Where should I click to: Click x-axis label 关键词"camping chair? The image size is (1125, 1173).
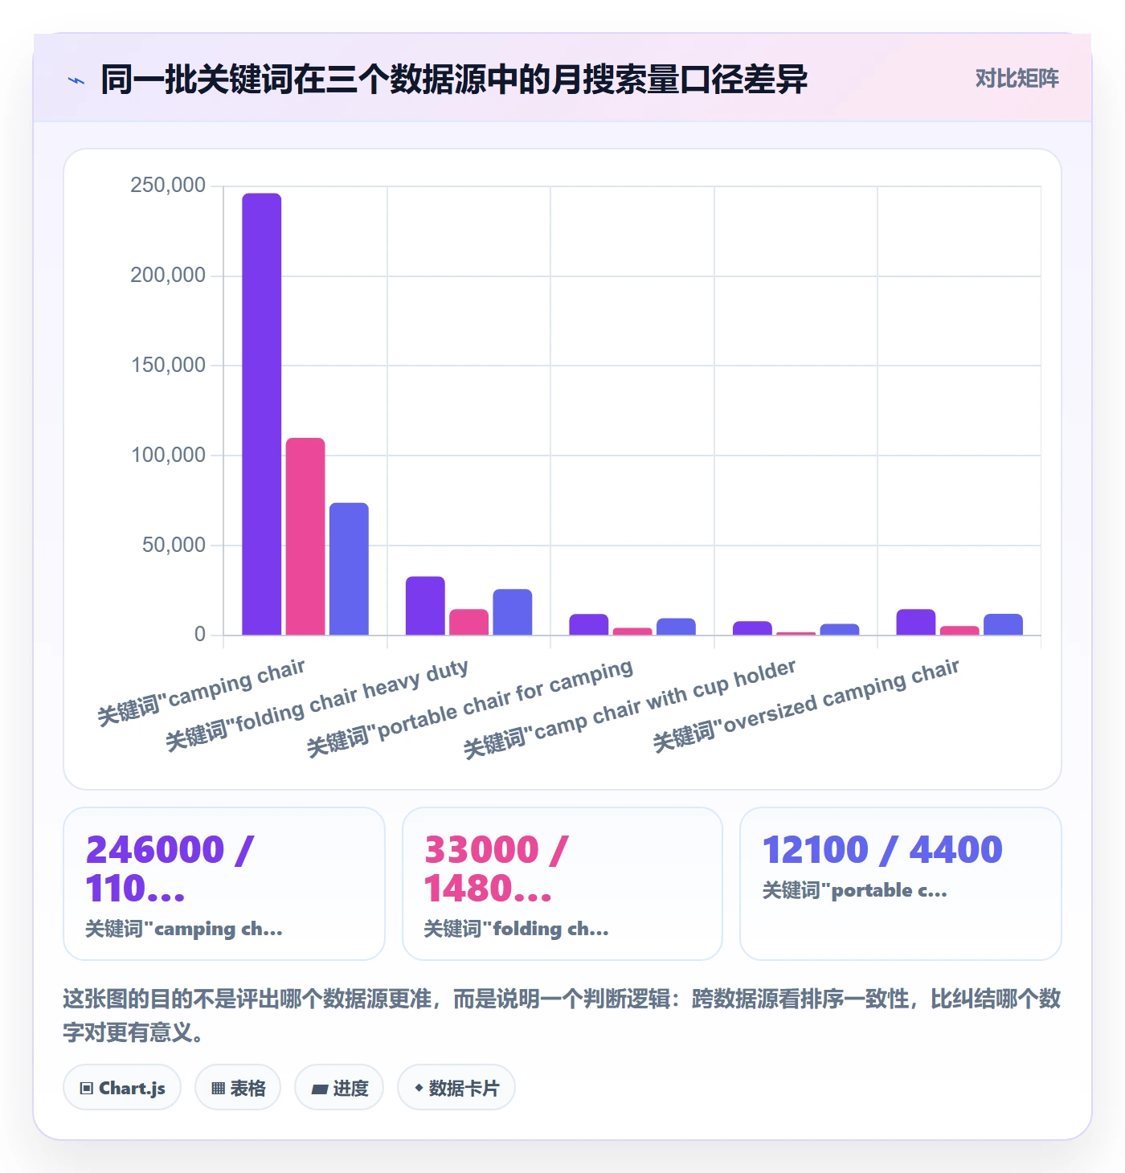pyautogui.click(x=201, y=692)
